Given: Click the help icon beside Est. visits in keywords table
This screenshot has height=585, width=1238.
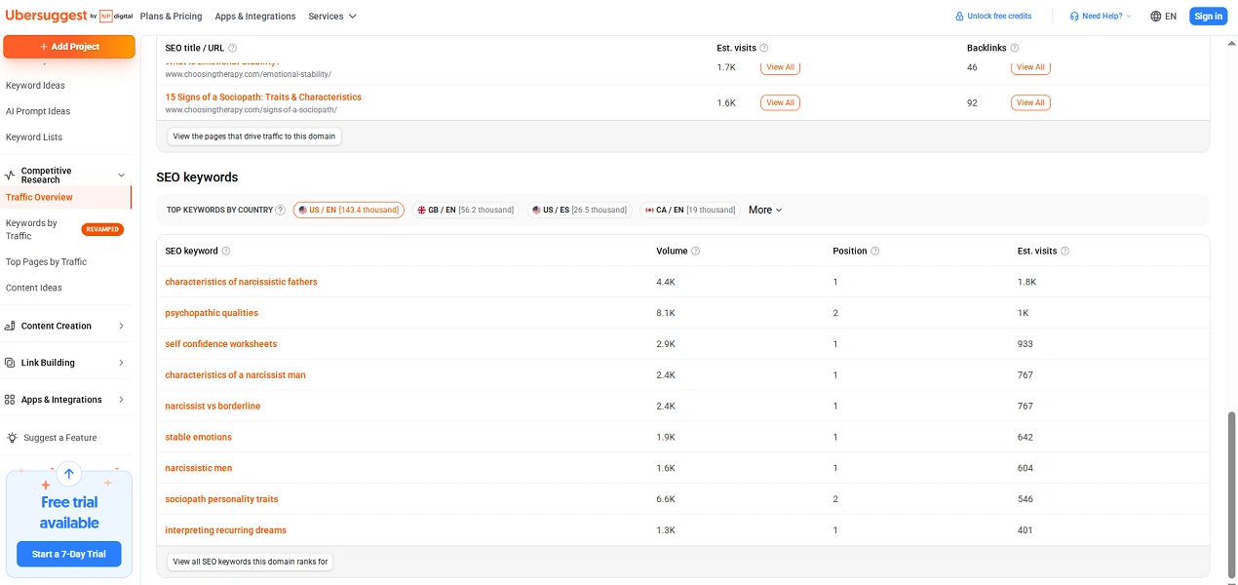Looking at the screenshot, I should pyautogui.click(x=1065, y=251).
